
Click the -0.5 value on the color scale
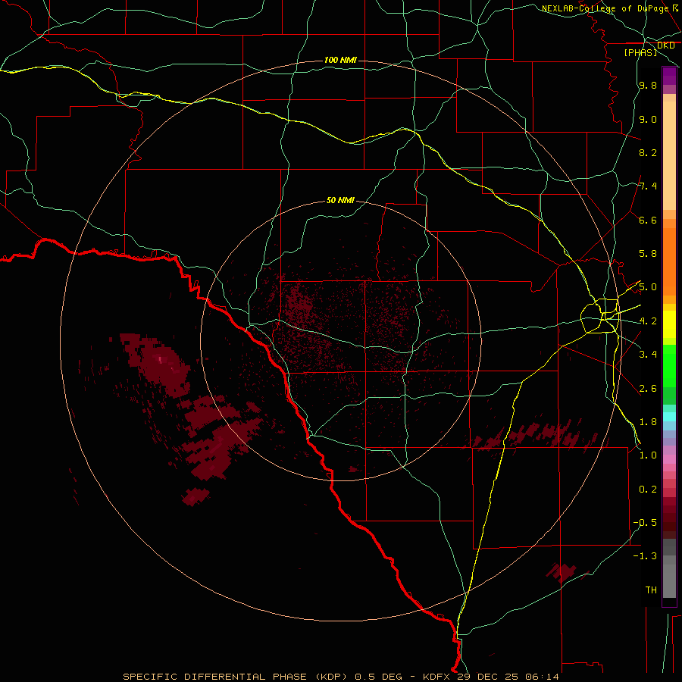click(x=645, y=522)
